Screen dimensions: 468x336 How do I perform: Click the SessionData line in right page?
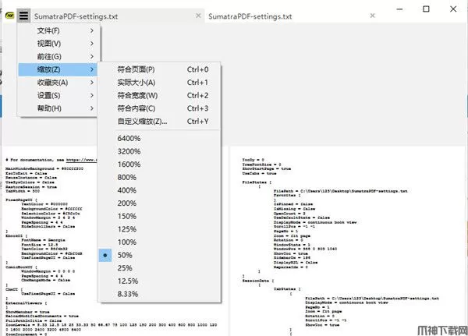(x=258, y=281)
